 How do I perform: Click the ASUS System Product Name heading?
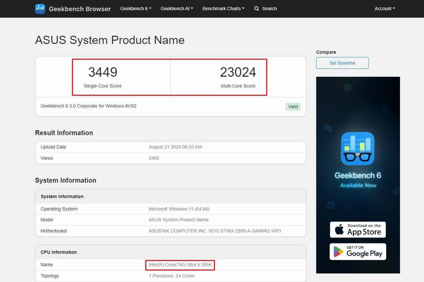pos(110,40)
